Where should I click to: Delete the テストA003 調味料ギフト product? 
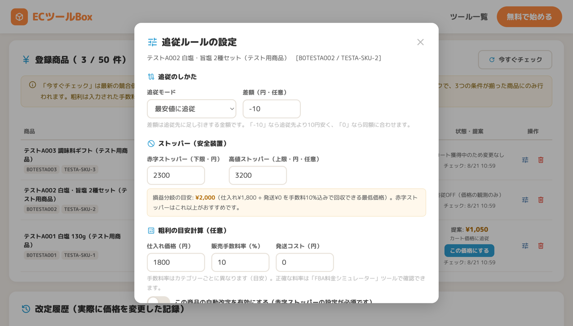point(541,160)
